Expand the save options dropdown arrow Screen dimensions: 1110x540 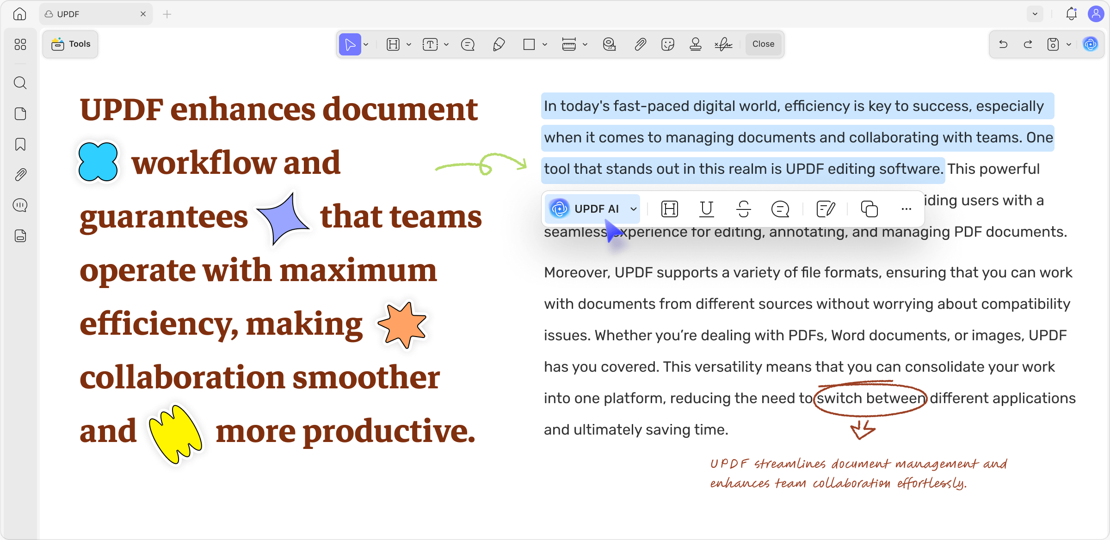pos(1069,44)
